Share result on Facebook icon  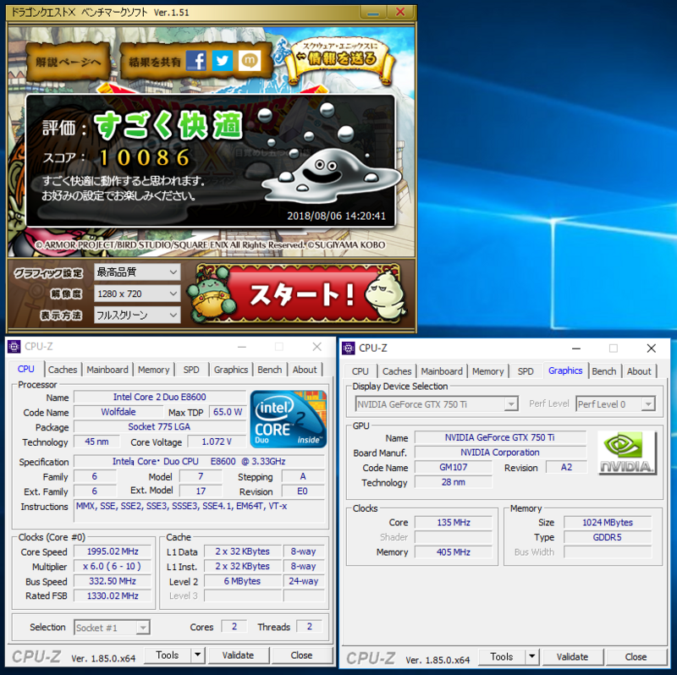coord(196,60)
